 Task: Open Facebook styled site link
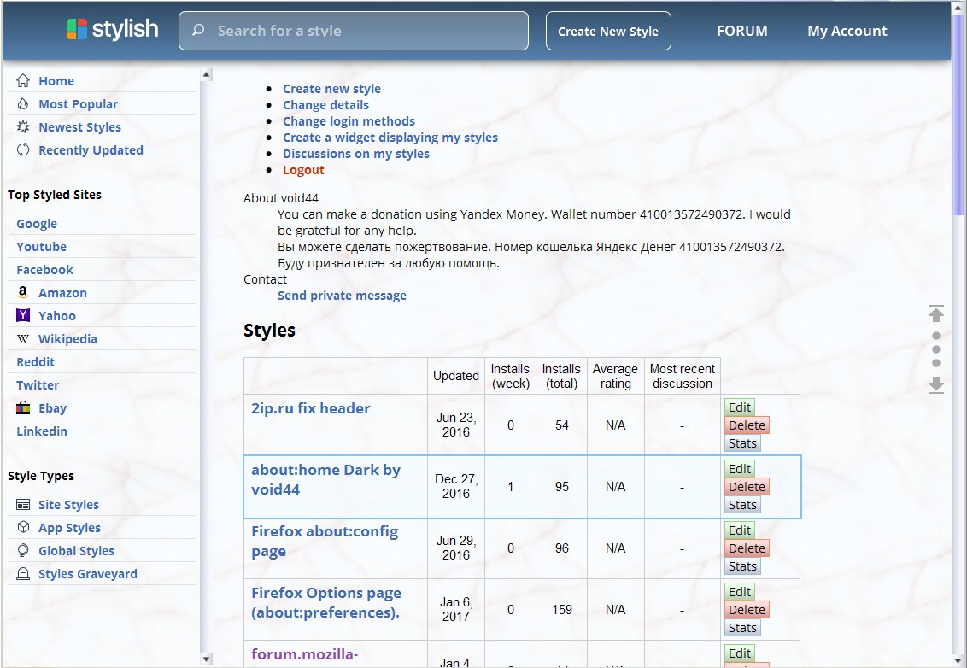pyautogui.click(x=44, y=270)
